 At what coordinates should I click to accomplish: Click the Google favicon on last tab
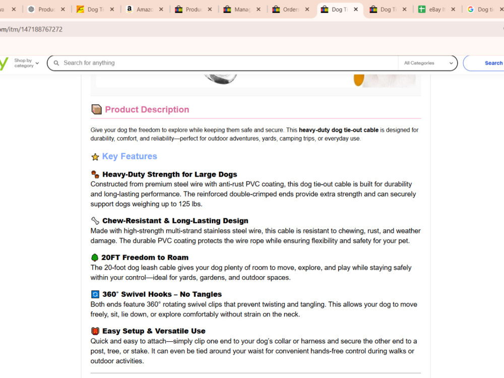[471, 9]
